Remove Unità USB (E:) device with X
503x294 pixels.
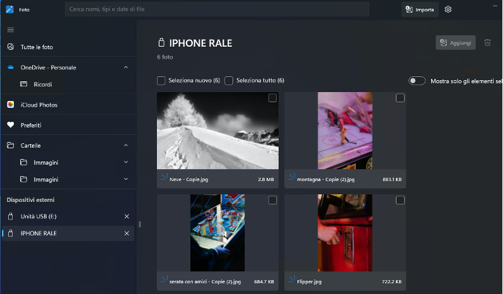coord(127,216)
